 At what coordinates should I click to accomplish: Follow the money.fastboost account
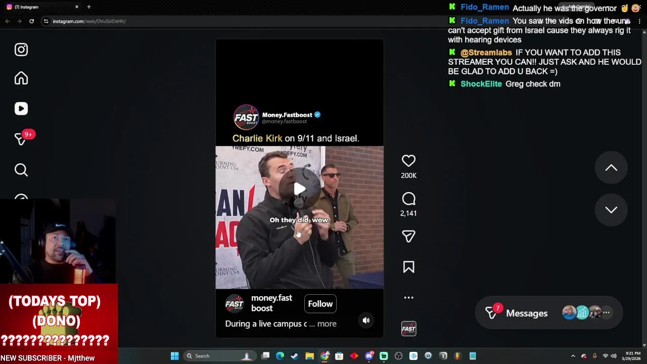click(320, 304)
